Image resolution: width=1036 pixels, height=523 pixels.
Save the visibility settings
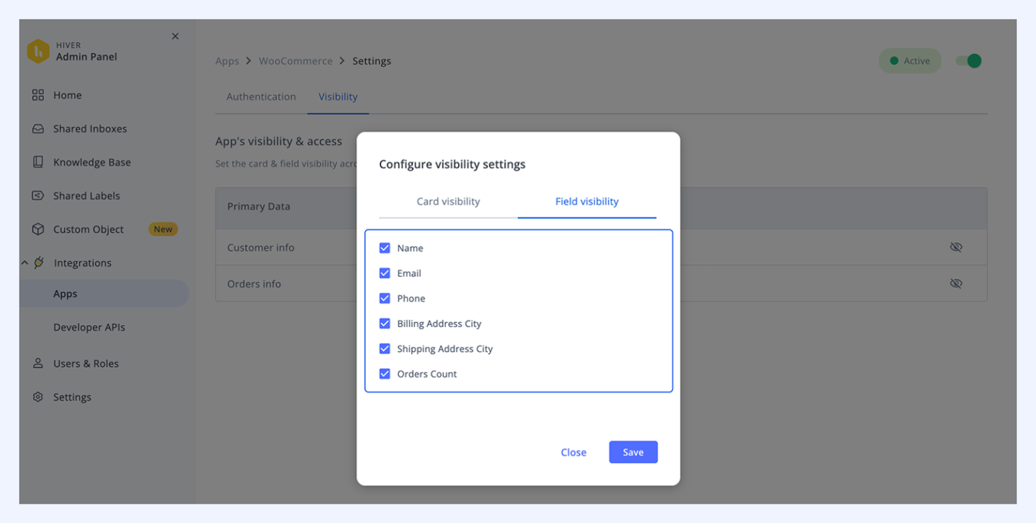[x=633, y=452]
